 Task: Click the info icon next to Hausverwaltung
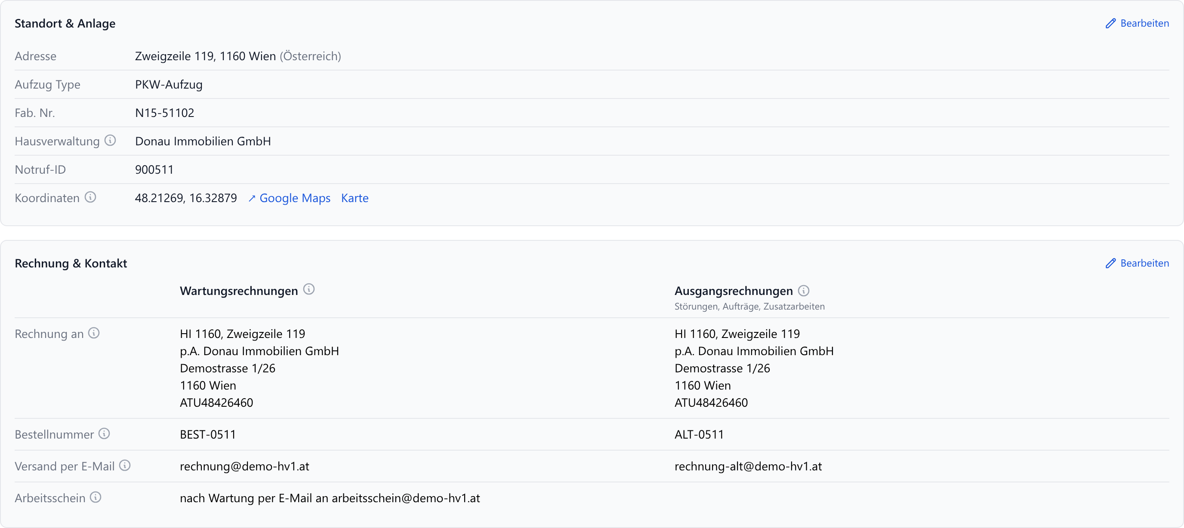(x=110, y=141)
